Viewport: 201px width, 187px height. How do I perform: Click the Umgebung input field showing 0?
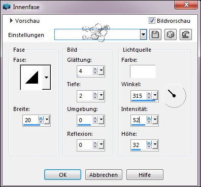[85, 120]
